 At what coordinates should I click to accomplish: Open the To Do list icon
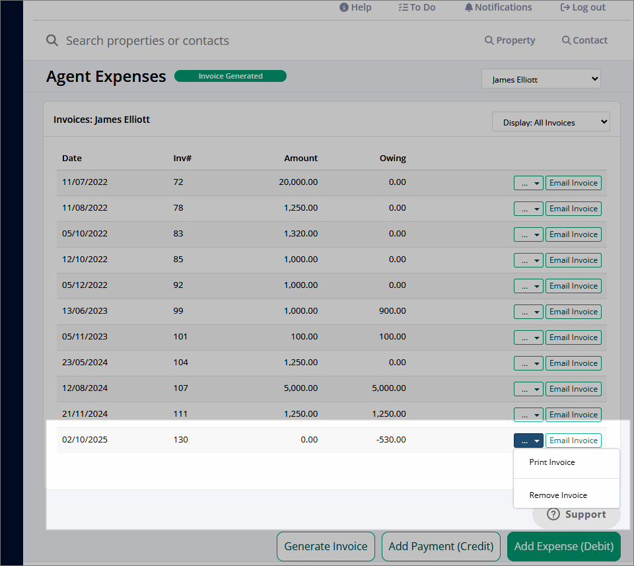pos(403,7)
